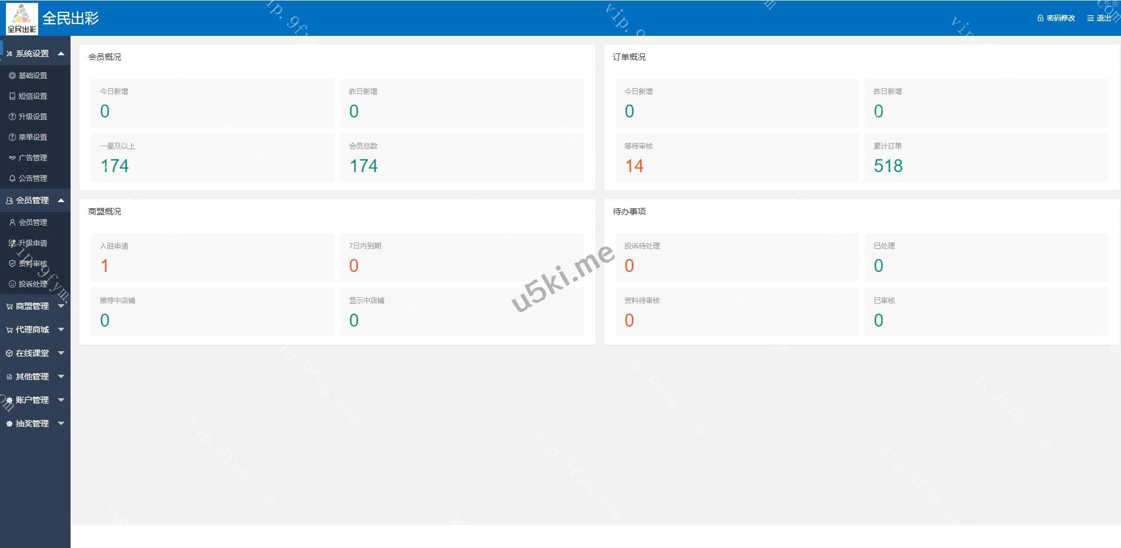Click the shield icon beside 资料审核
The width and height of the screenshot is (1121, 548).
click(12, 264)
